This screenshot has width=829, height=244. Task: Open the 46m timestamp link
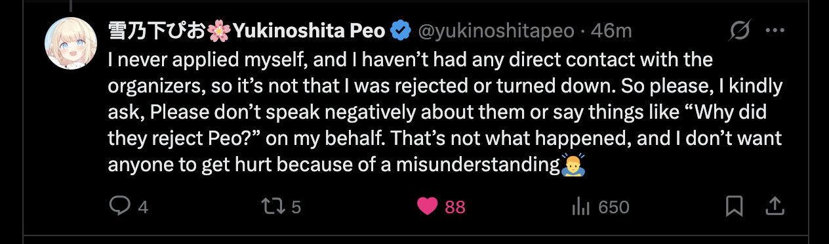coord(611,30)
